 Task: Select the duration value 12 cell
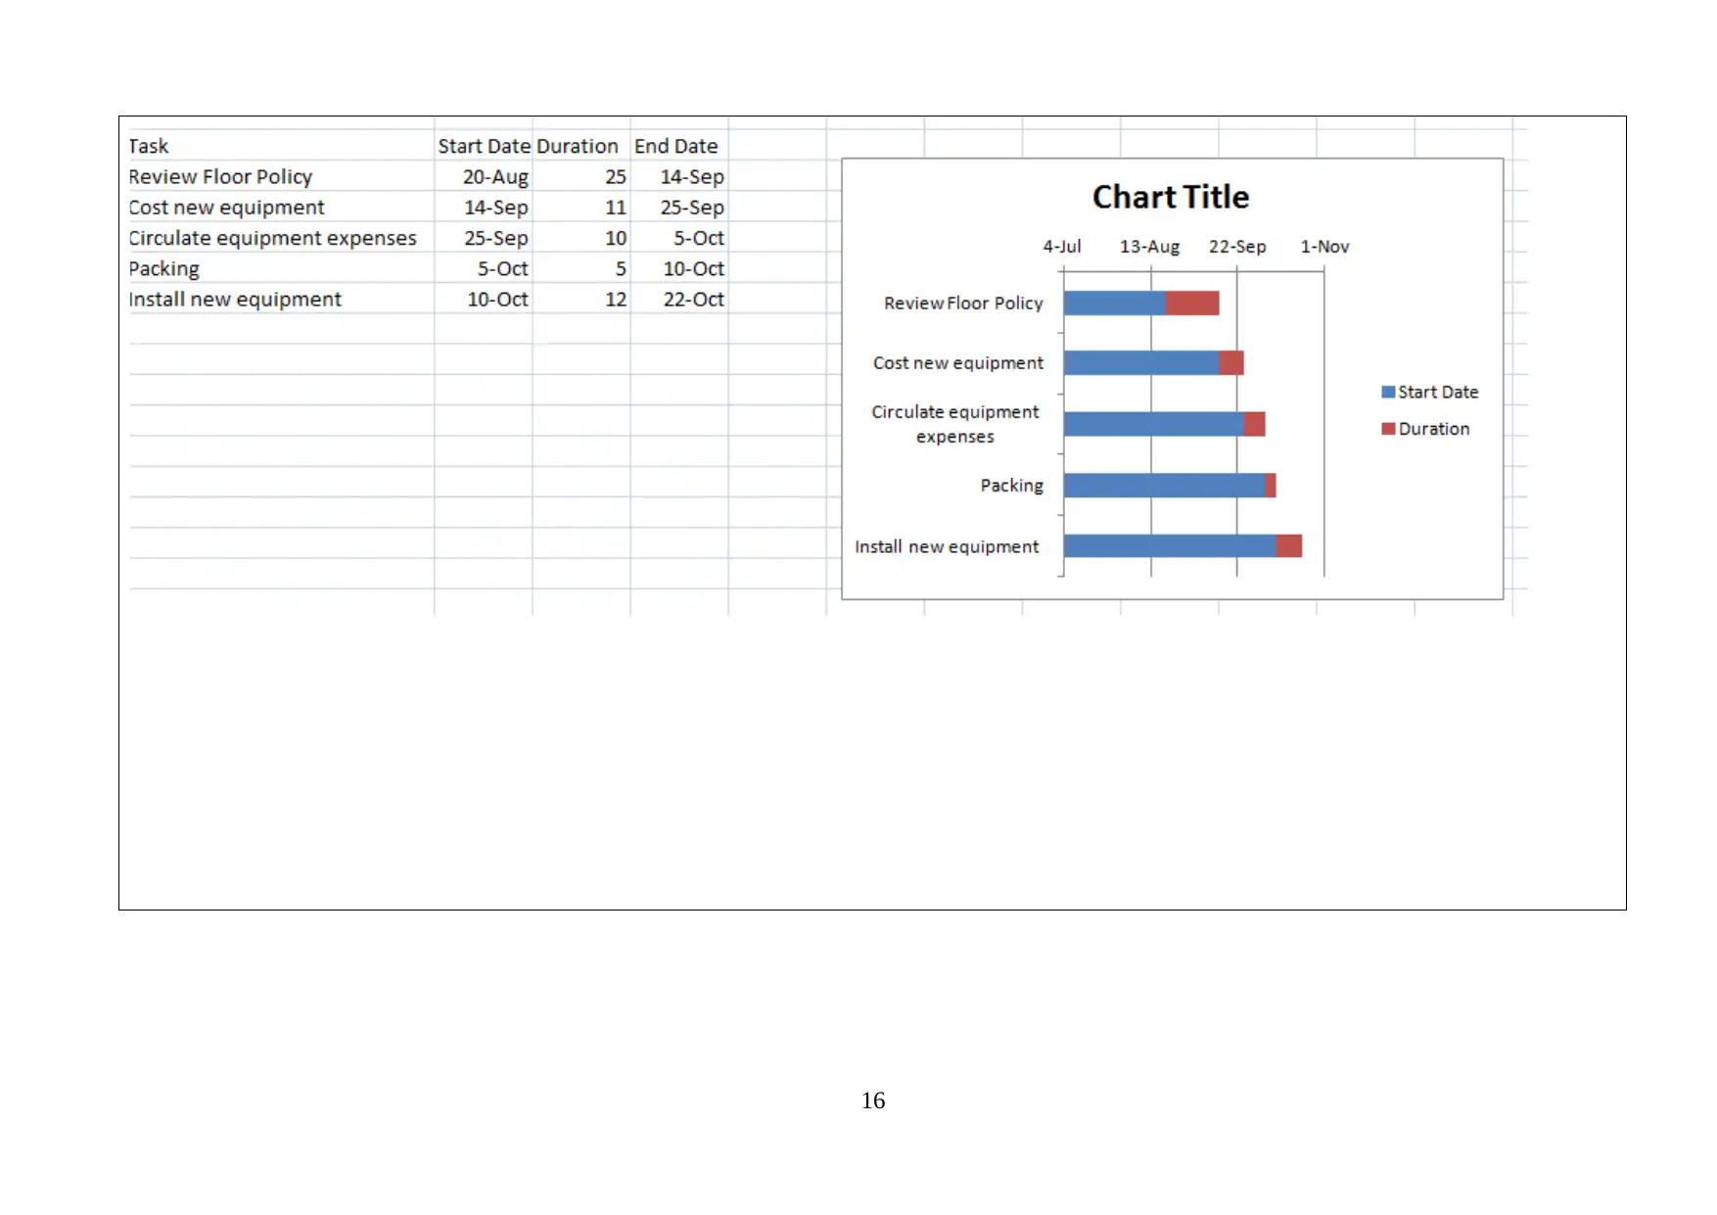pyautogui.click(x=580, y=299)
